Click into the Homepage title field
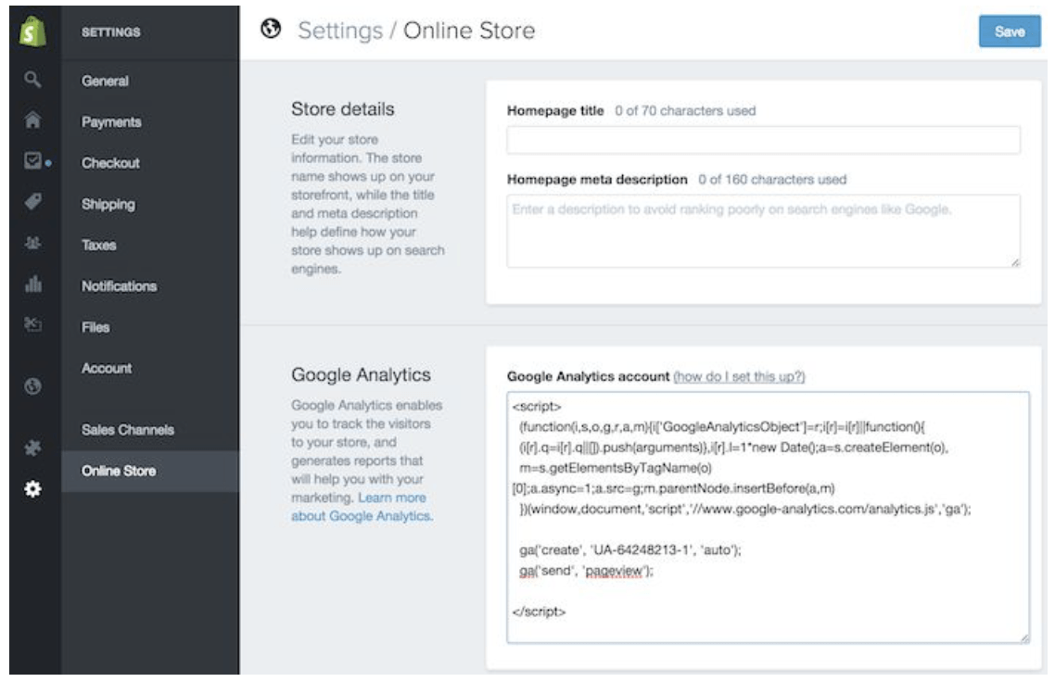 tap(763, 140)
